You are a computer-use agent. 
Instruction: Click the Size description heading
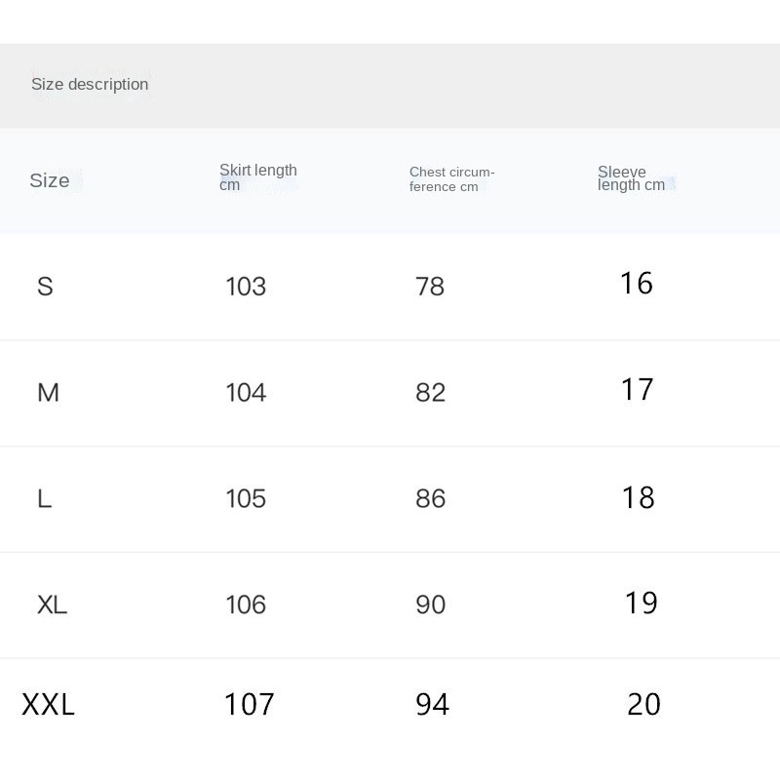point(90,85)
